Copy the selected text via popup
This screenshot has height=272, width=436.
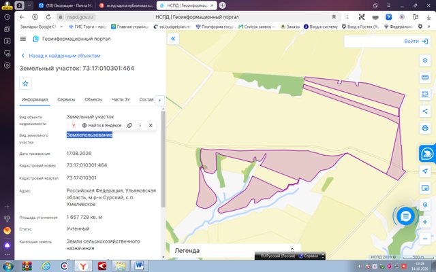click(129, 125)
